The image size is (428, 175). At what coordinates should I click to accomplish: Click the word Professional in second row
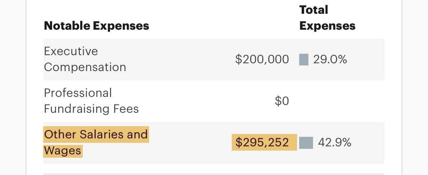point(78,93)
